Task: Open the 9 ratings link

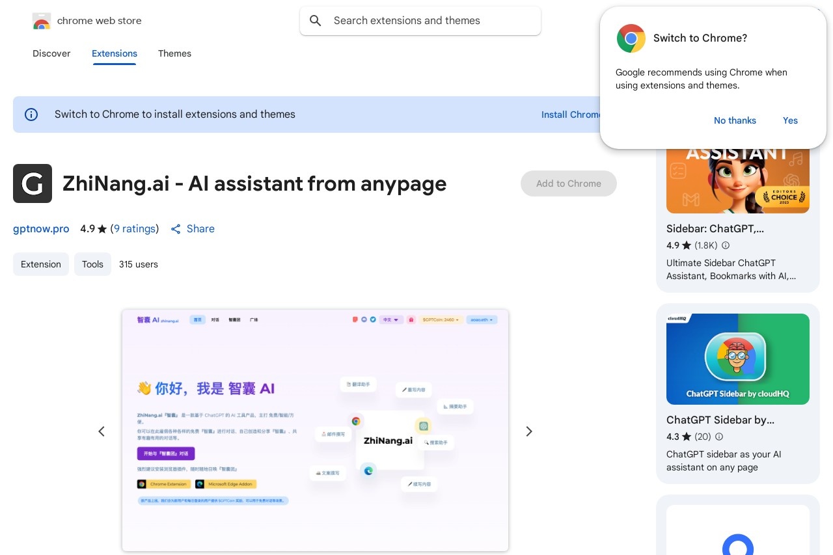Action: tap(135, 229)
